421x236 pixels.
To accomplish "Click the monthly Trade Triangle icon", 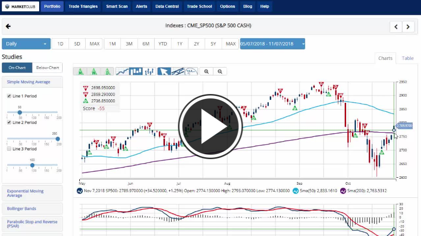I will (80, 71).
